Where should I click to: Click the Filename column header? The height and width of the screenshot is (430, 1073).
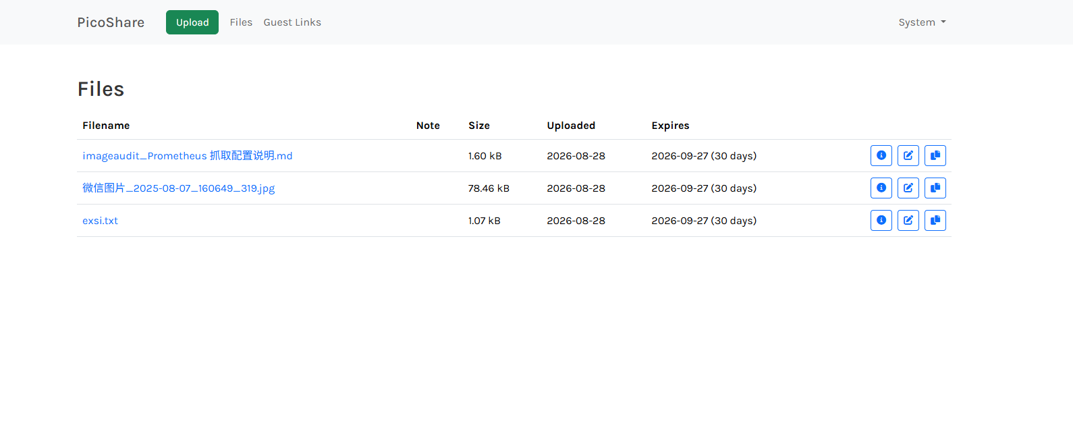106,126
